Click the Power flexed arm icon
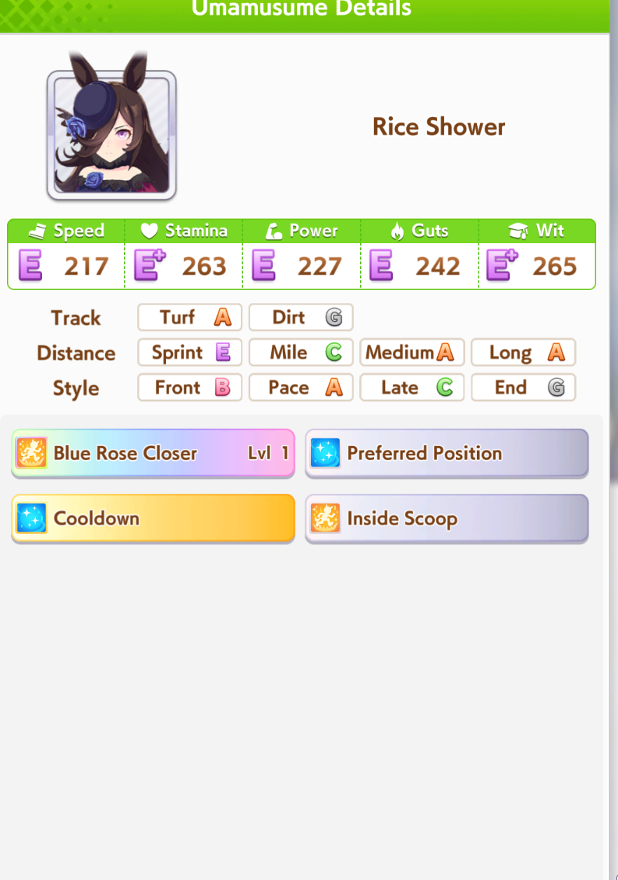 pos(274,231)
